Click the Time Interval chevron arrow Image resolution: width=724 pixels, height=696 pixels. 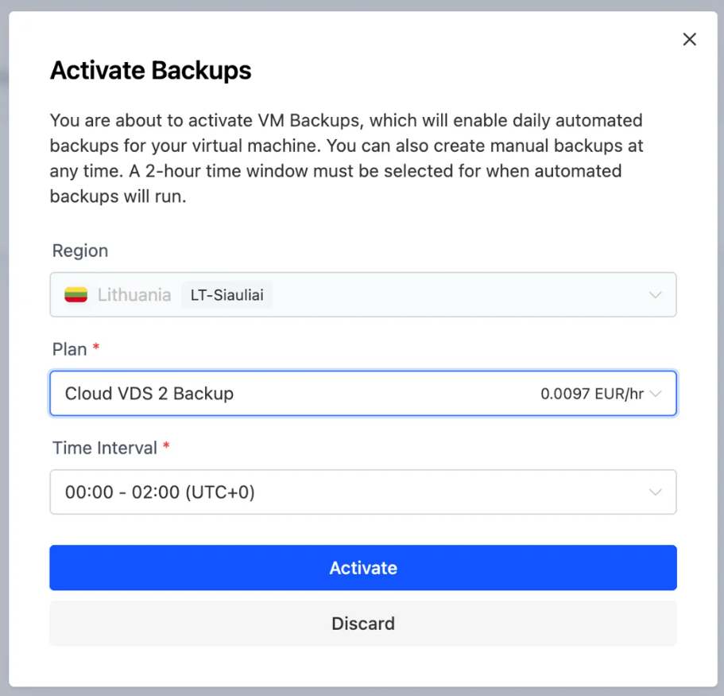pos(656,492)
